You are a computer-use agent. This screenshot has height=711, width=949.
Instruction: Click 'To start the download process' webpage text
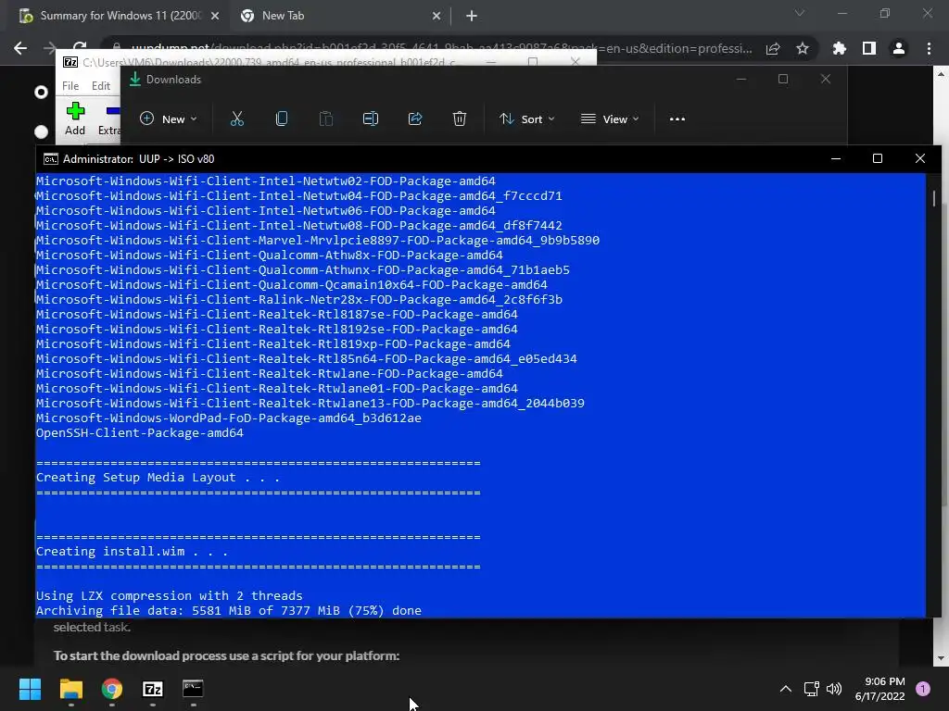(x=226, y=655)
